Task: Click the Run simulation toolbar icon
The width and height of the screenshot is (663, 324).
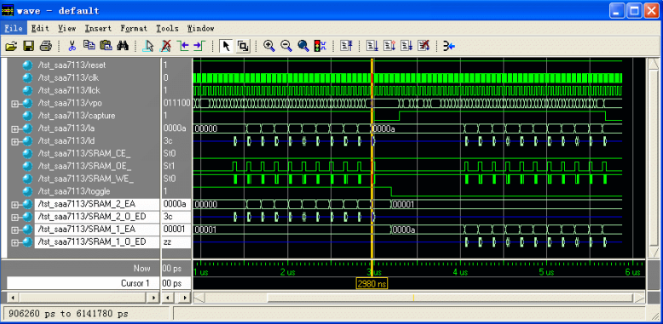Action: [x=372, y=46]
